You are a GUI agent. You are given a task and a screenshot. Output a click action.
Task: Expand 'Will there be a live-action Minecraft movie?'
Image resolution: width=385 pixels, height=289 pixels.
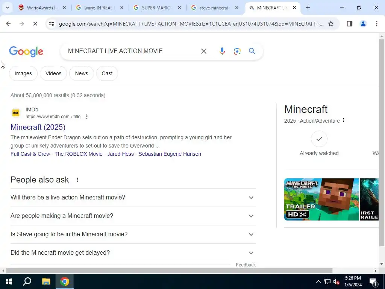point(133,198)
